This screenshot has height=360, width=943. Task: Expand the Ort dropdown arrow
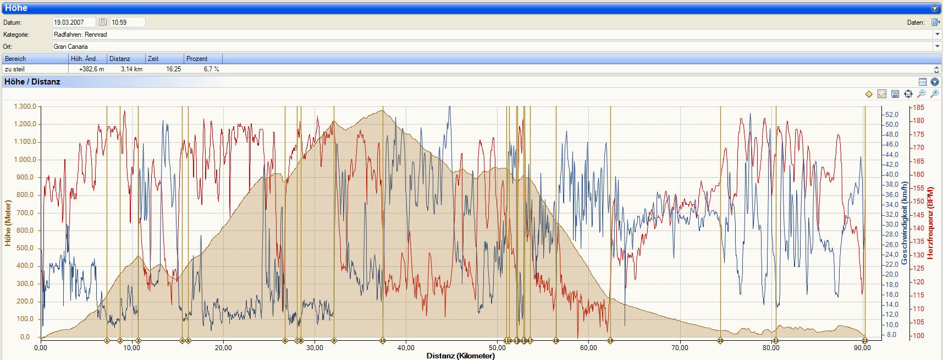[937, 47]
